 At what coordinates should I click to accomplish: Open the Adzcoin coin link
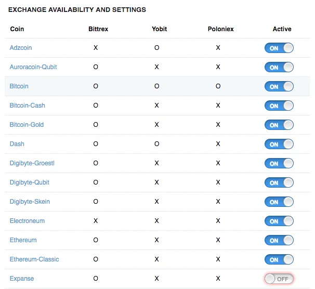(21, 48)
